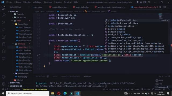Open the Aide menu
This screenshot has height=96, width=172.
[x=76, y=2]
